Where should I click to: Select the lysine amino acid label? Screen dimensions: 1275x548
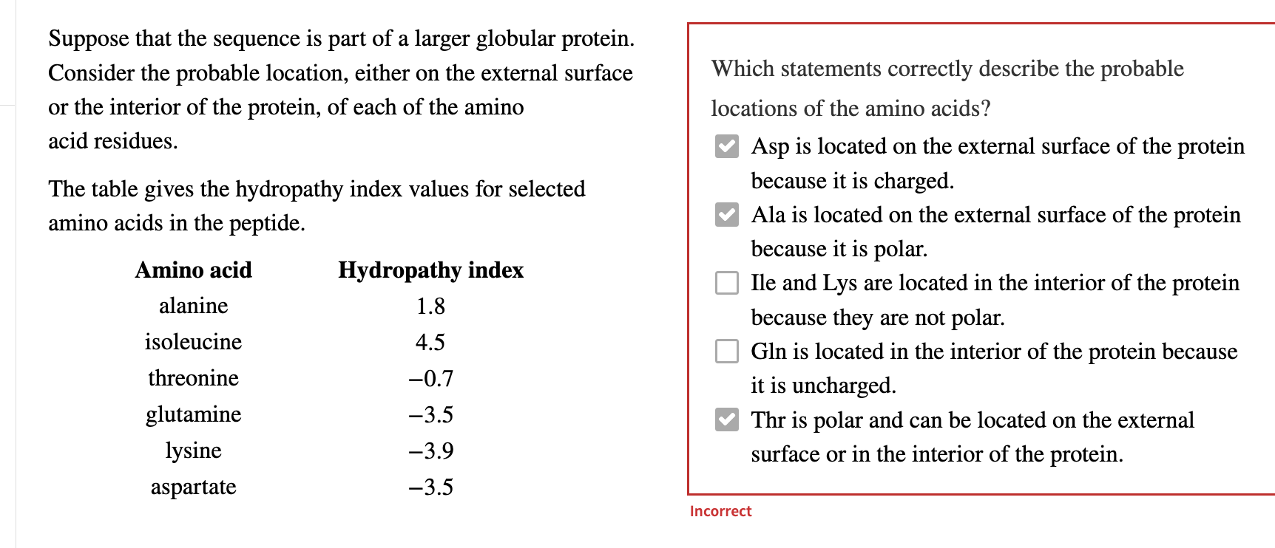(192, 450)
